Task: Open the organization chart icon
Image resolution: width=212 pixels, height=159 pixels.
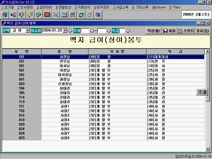Action: [13, 15]
